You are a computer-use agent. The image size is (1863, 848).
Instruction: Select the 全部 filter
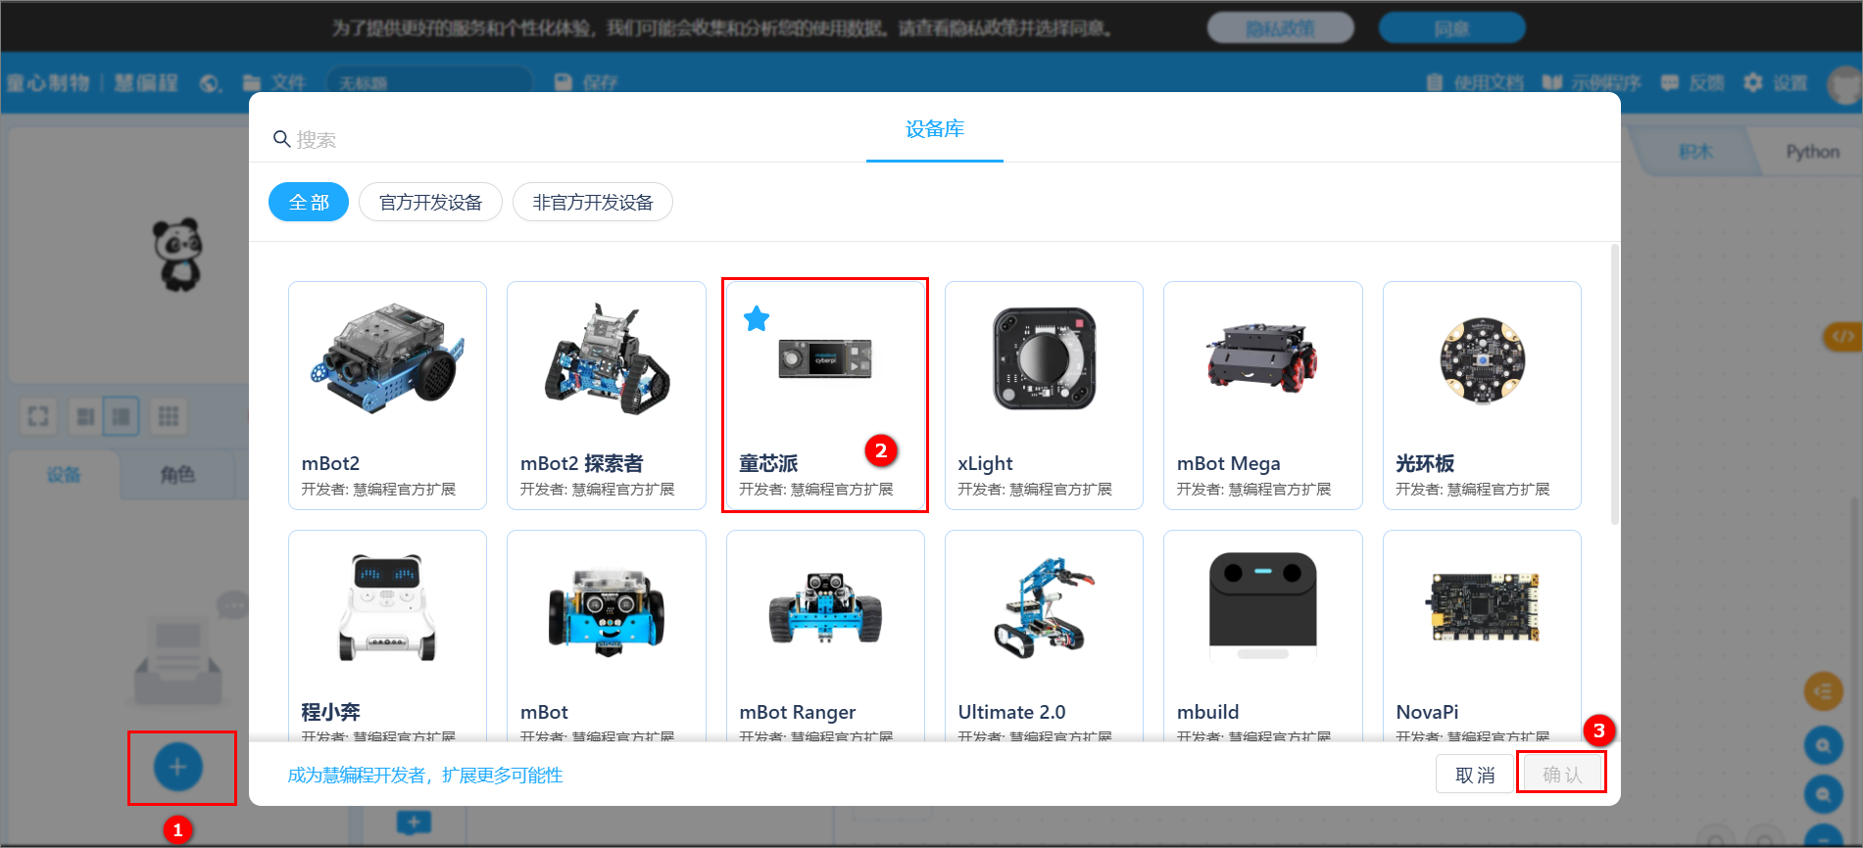(309, 202)
